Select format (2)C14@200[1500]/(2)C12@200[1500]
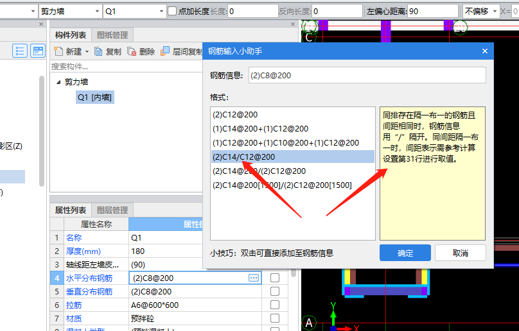The image size is (519, 331). [293, 185]
